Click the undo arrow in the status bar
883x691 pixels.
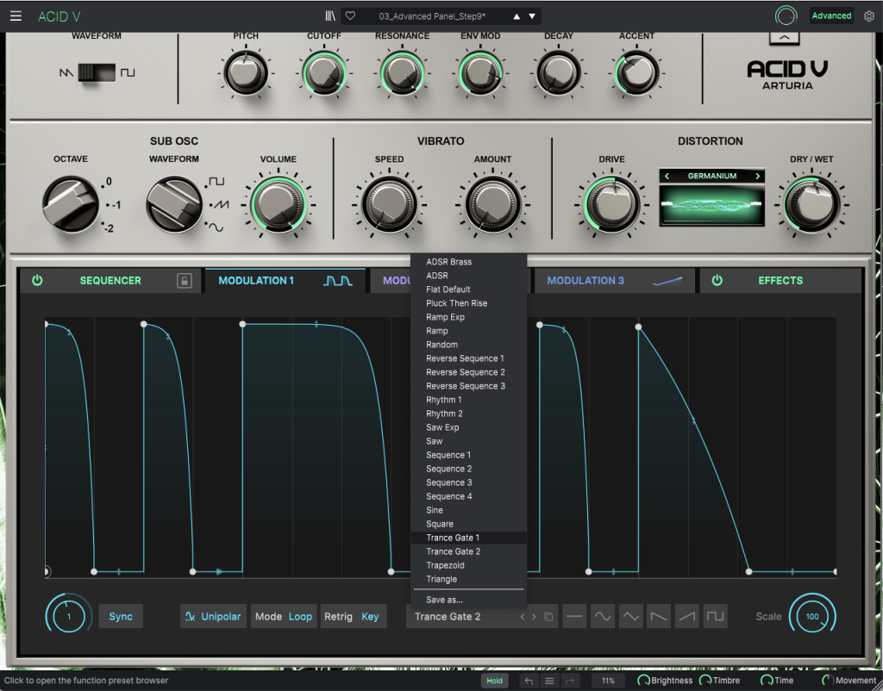529,681
